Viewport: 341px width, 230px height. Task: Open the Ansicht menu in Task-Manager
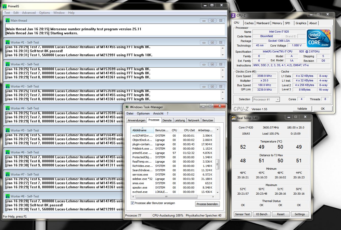[158, 113]
